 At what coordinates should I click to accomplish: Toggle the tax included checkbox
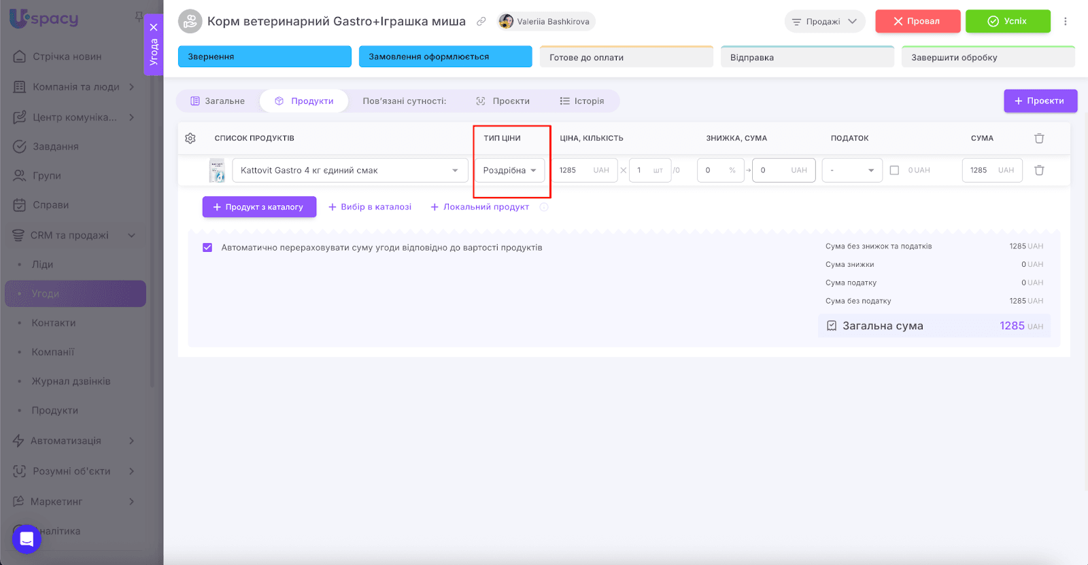coord(894,170)
